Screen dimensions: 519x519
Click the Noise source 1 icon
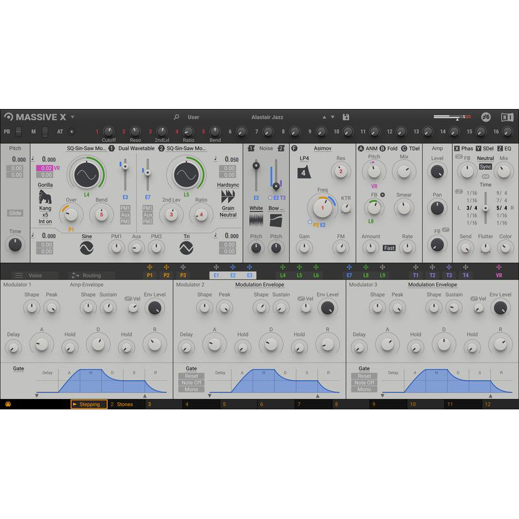click(251, 149)
